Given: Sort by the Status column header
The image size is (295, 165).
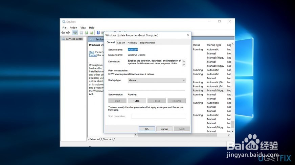Looking at the screenshot, I should [x=197, y=45].
